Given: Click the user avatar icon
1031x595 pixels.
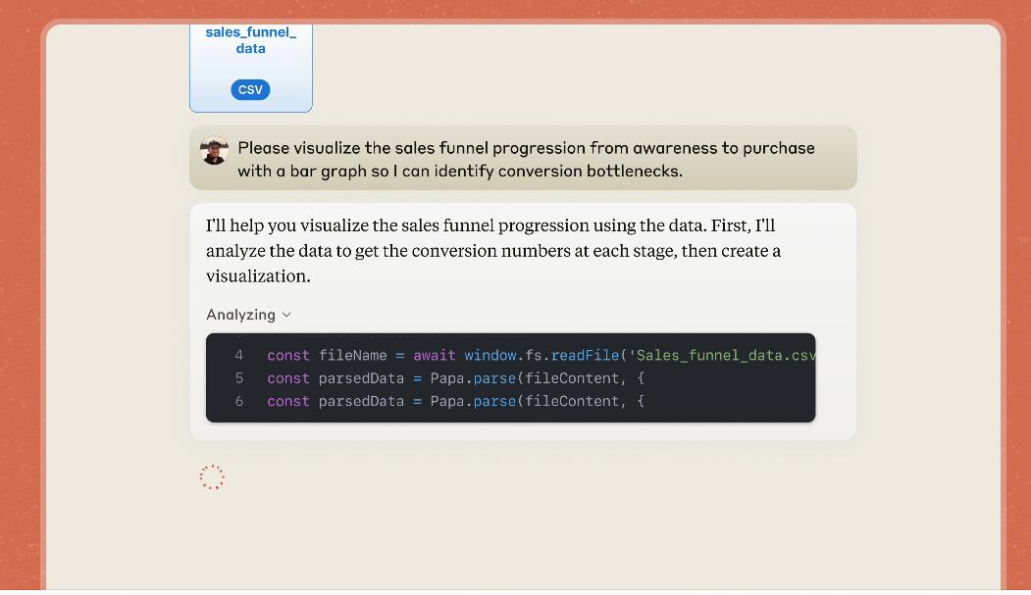Looking at the screenshot, I should tap(214, 150).
